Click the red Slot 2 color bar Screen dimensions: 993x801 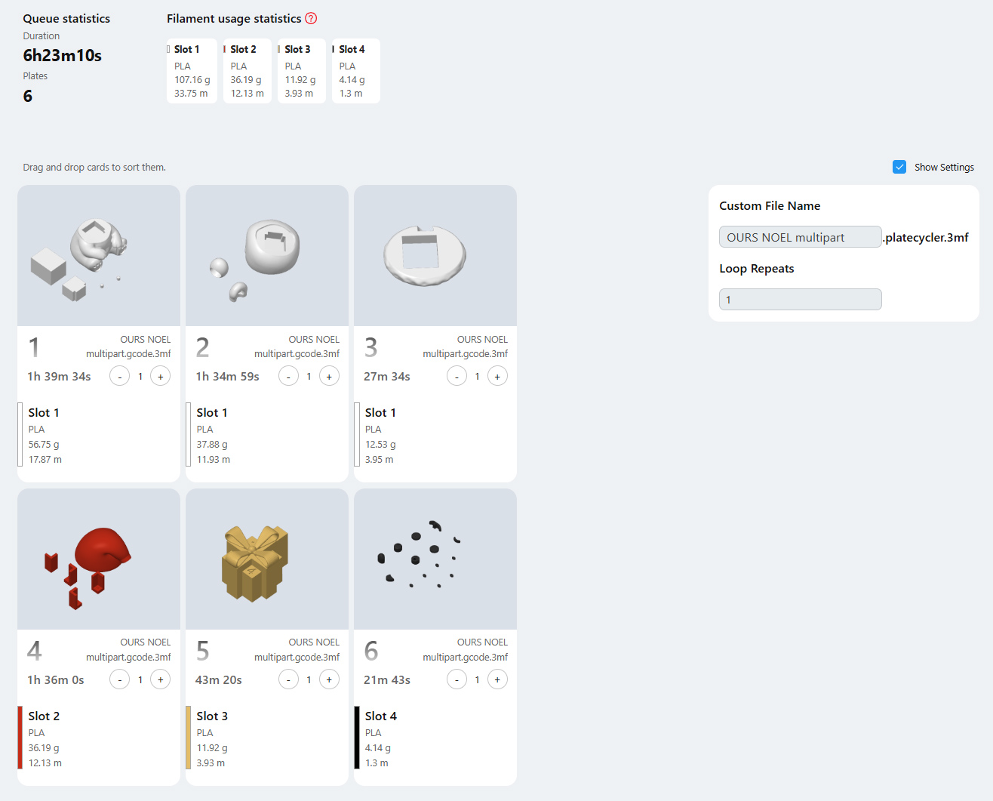pos(20,738)
